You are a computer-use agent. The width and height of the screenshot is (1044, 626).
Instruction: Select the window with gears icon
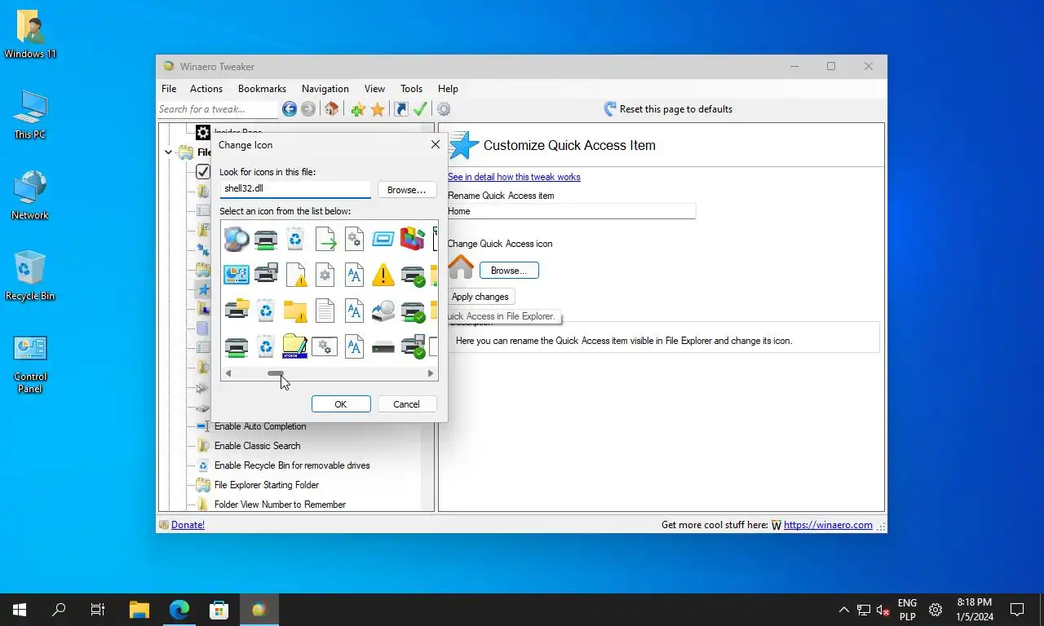(325, 346)
